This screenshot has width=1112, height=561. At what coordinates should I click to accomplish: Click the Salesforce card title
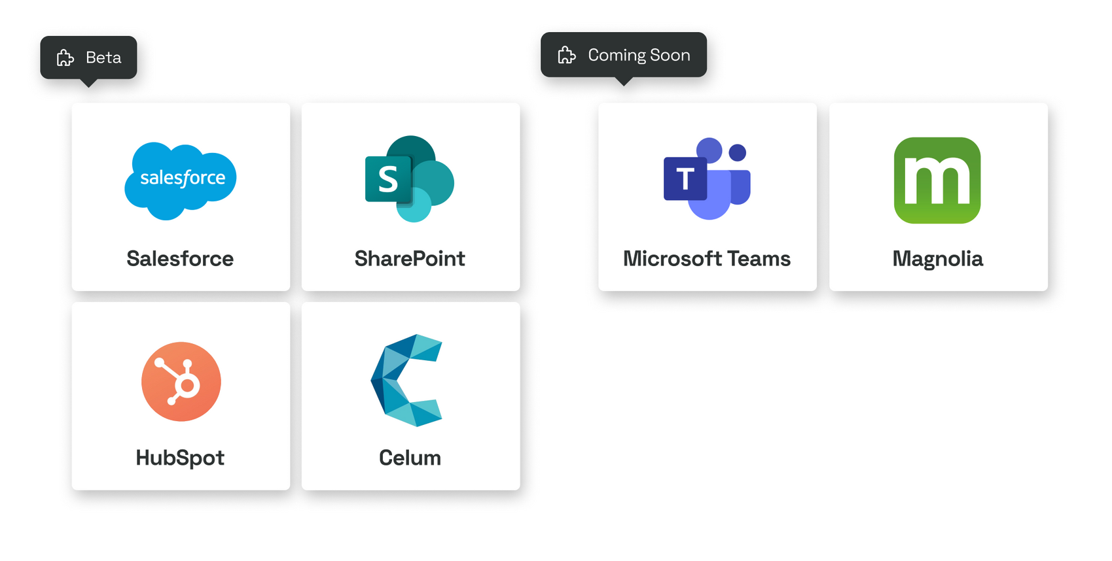click(x=180, y=258)
